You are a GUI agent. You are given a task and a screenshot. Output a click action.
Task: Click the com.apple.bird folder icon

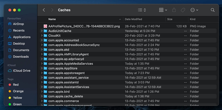point(45,92)
